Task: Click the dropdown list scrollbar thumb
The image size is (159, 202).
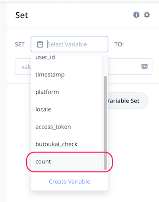Action: 105,123
